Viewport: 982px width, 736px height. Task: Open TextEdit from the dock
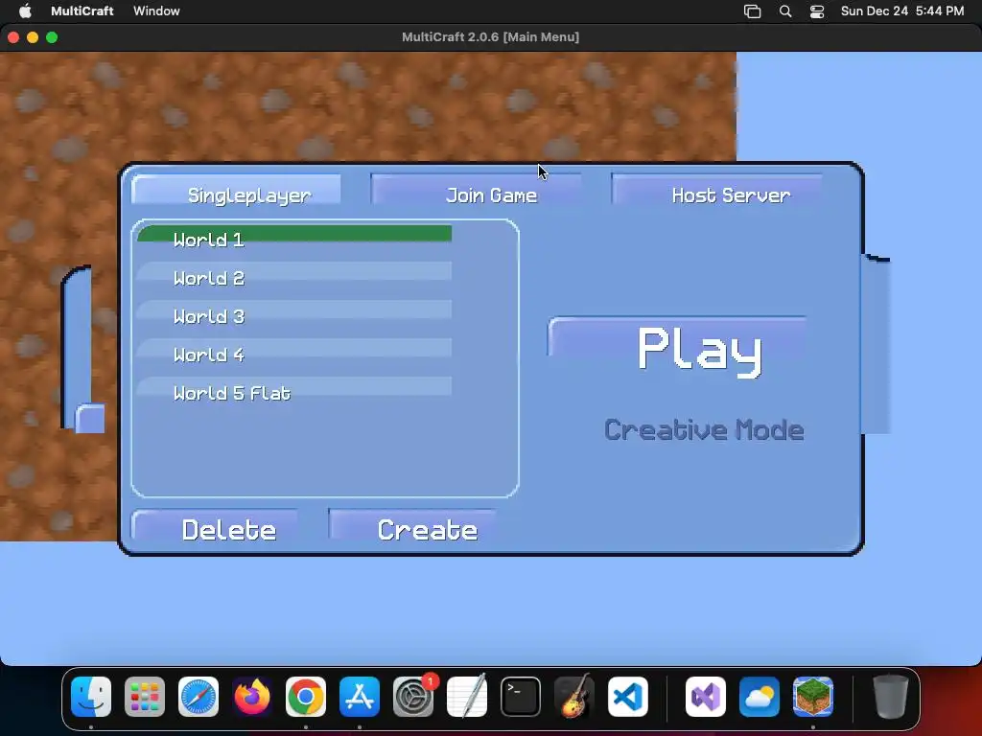(x=467, y=696)
